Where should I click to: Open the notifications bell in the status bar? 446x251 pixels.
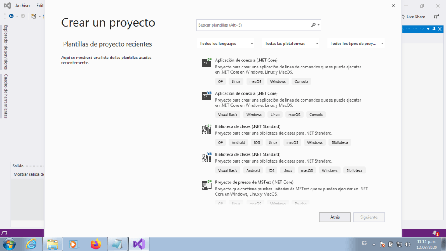click(x=435, y=233)
